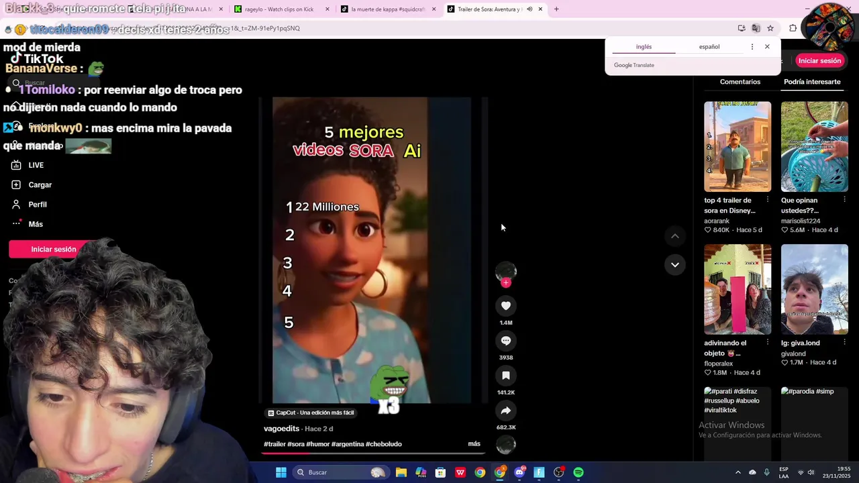This screenshot has width=859, height=483.
Task: Click the sidebar Iniciar sesión button
Action: [54, 250]
